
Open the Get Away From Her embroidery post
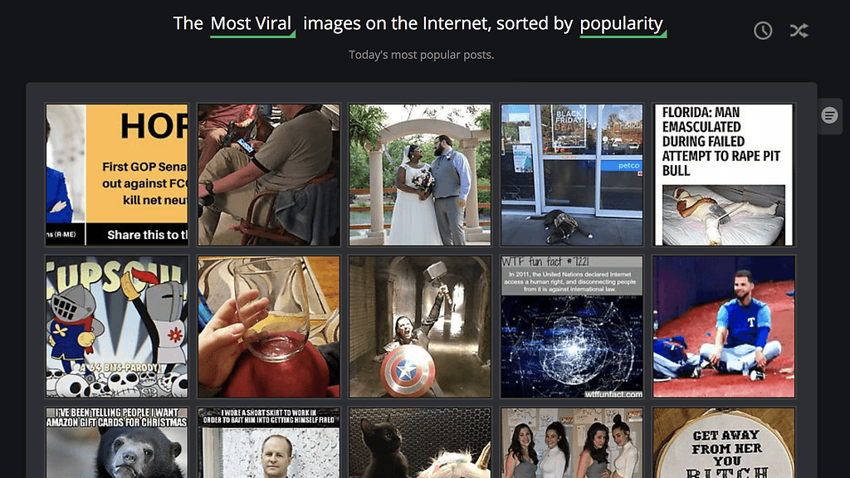[x=724, y=443]
